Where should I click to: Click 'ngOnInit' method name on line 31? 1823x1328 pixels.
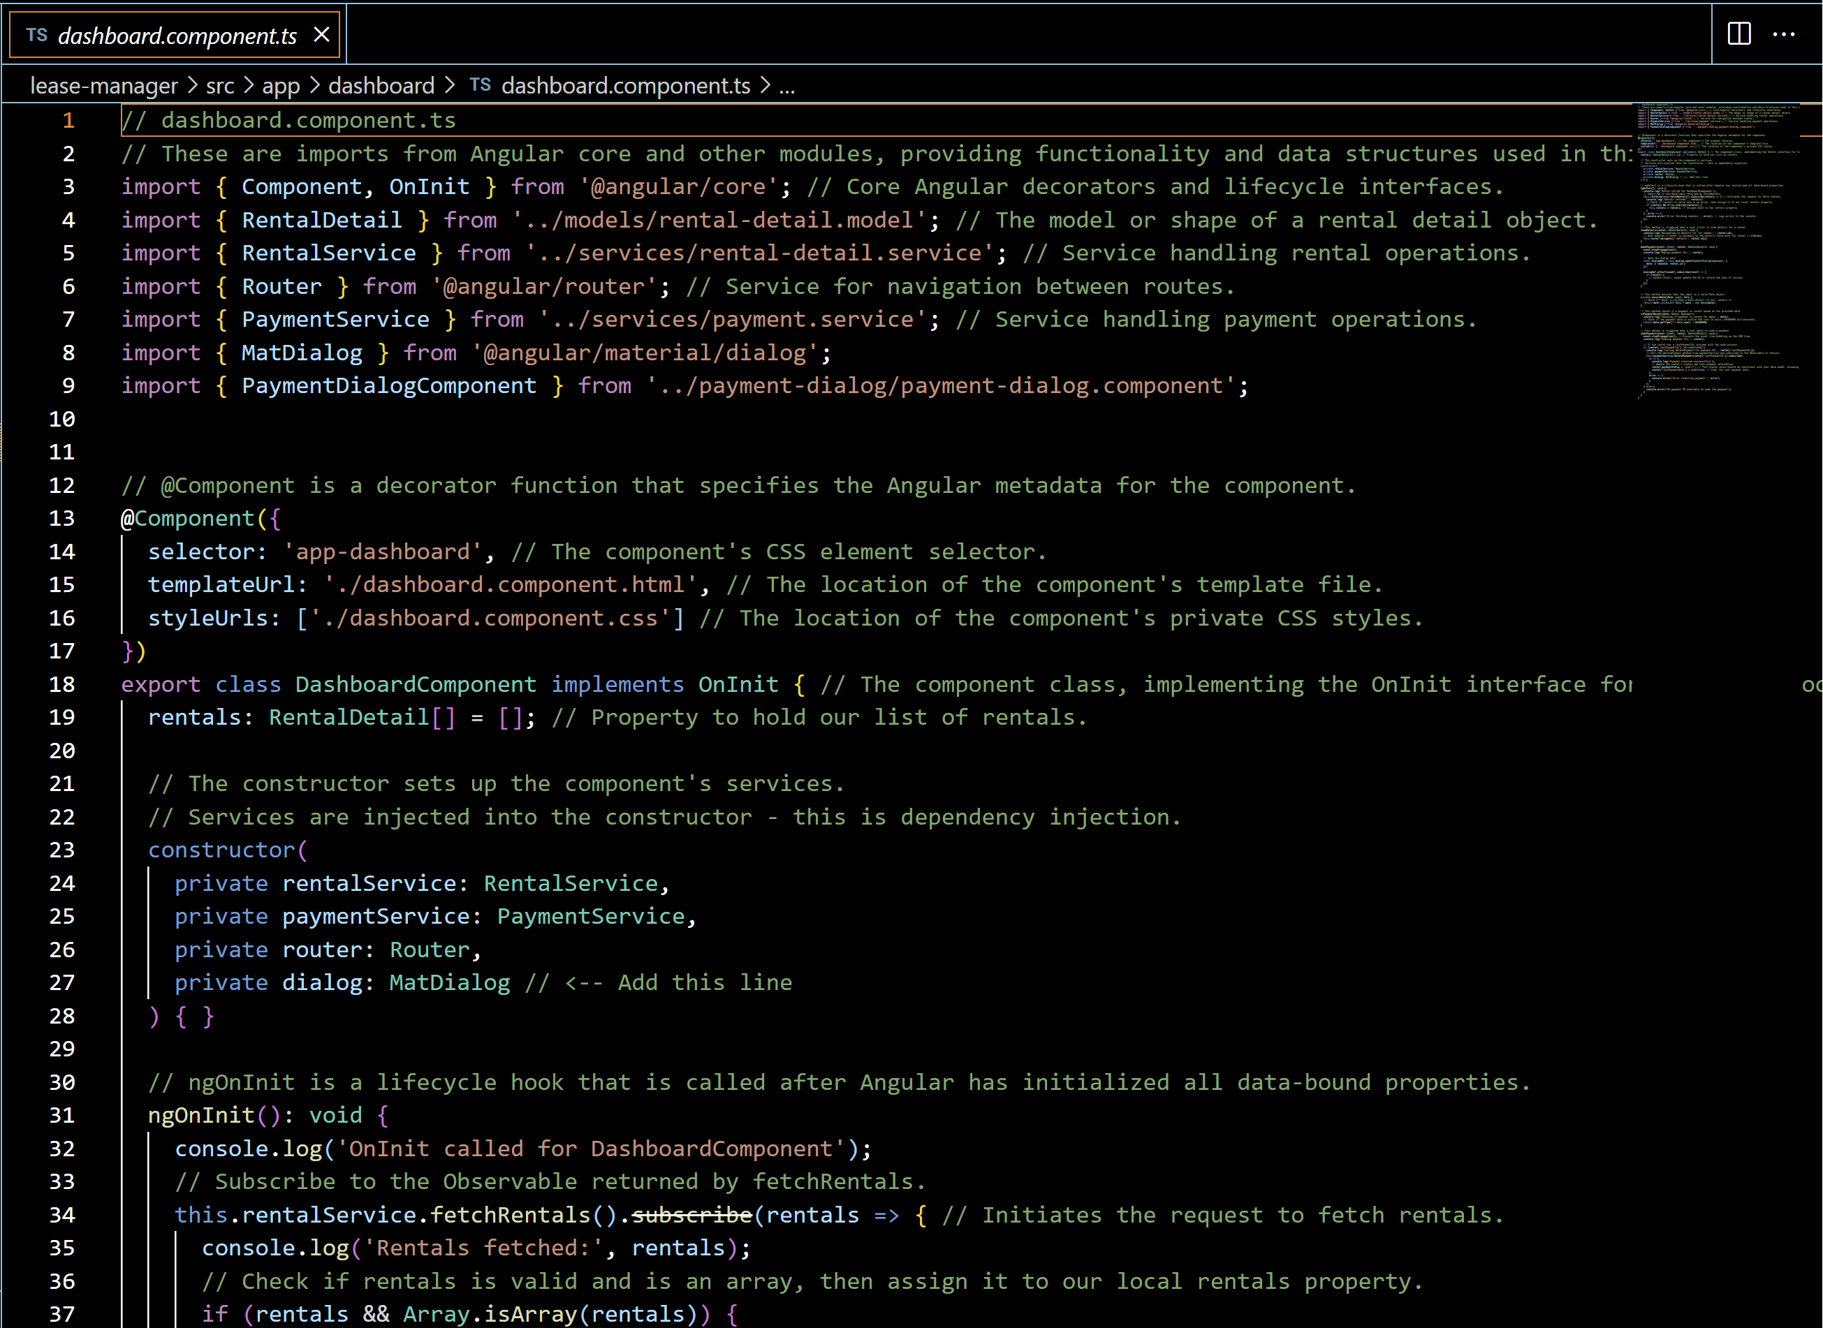tap(201, 1115)
